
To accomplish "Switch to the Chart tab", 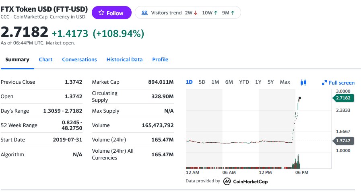I will click(x=45, y=60).
